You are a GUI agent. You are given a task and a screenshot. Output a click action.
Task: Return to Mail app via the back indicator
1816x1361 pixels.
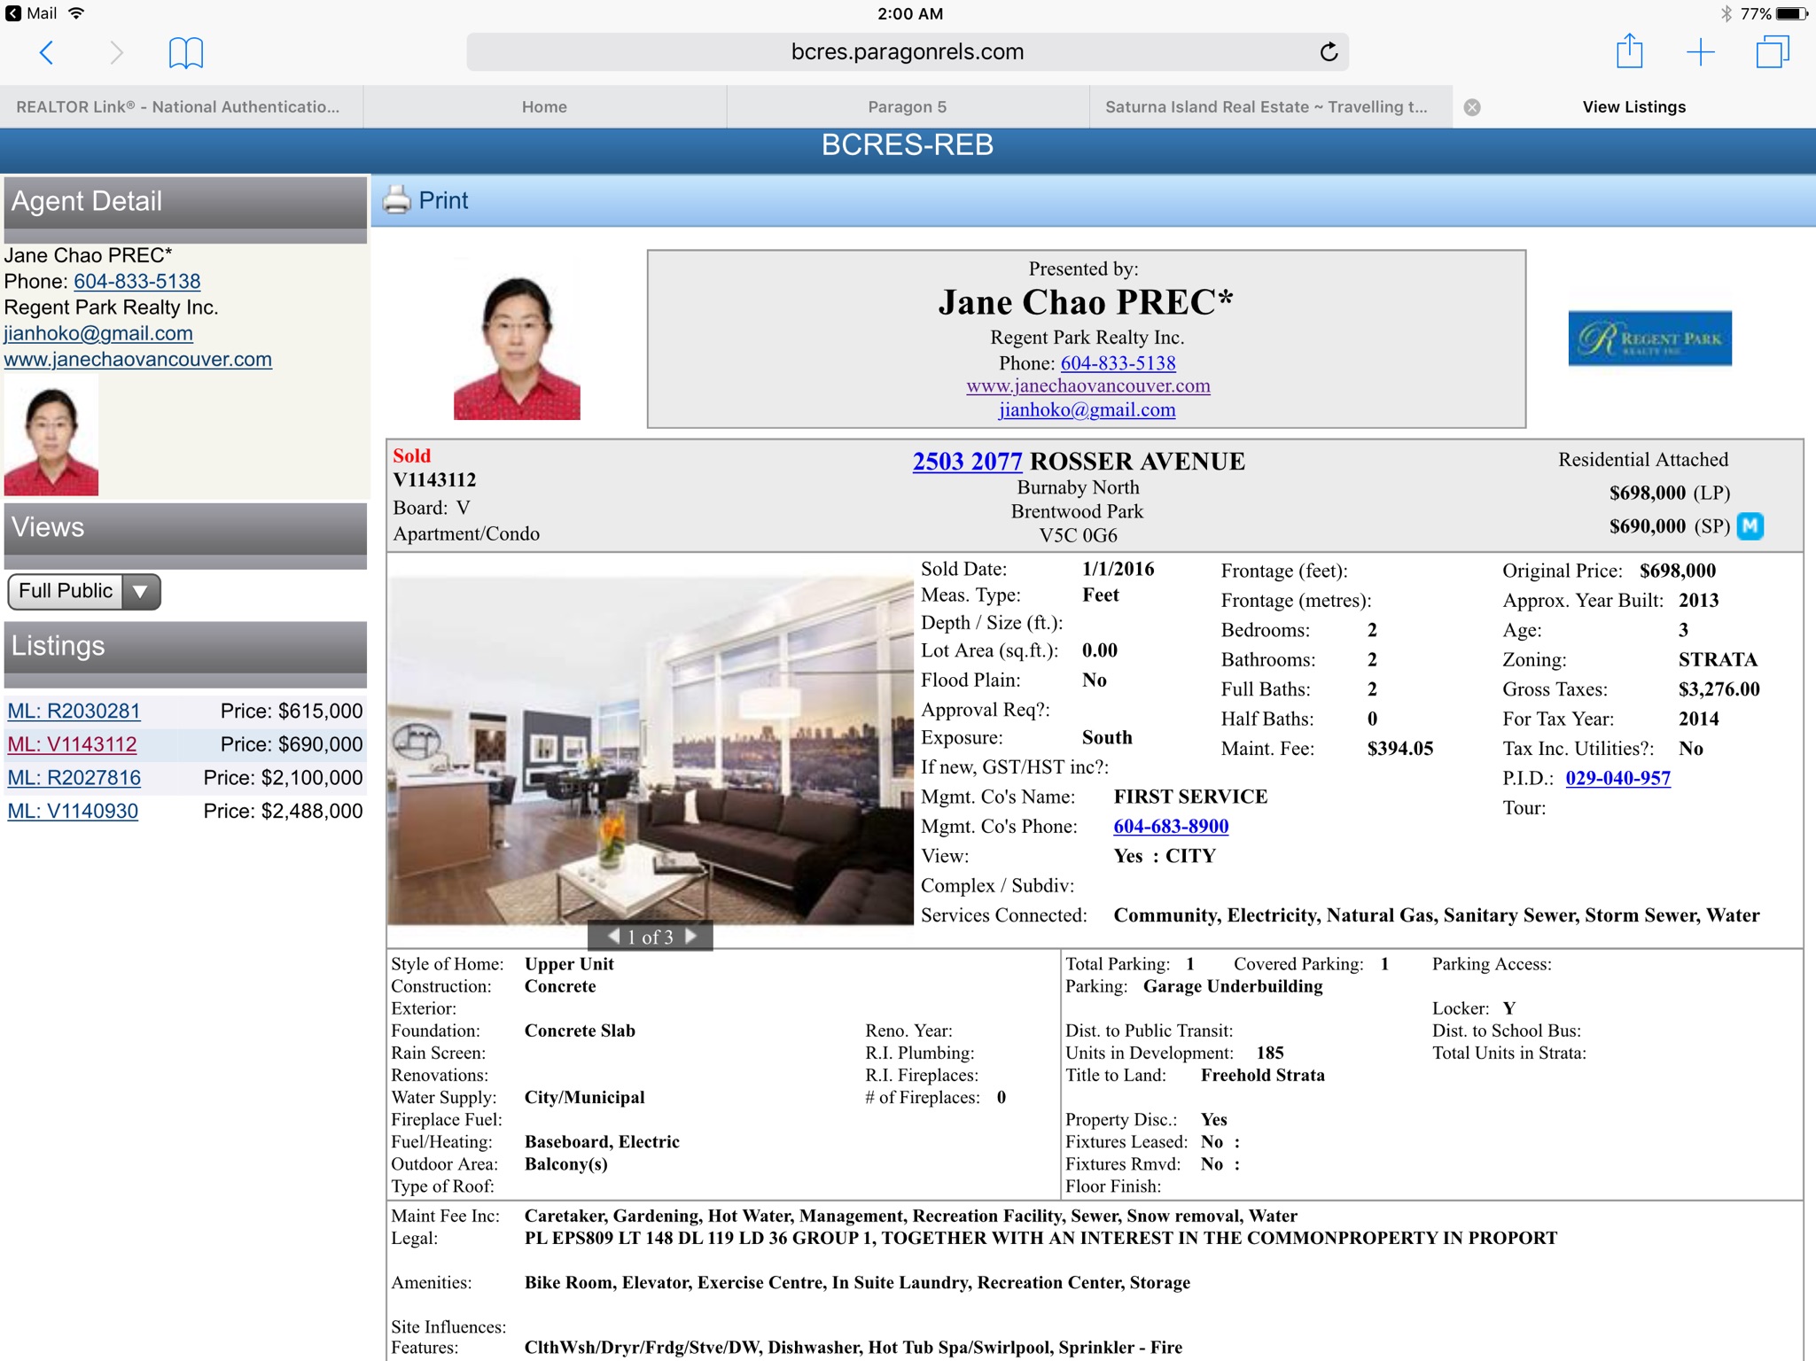pos(31,13)
